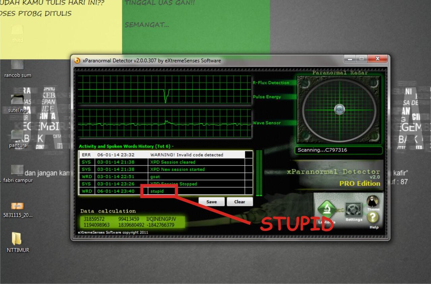Click the '03-01-14 22:51' timestamp cell
The image size is (431, 284).
click(116, 177)
